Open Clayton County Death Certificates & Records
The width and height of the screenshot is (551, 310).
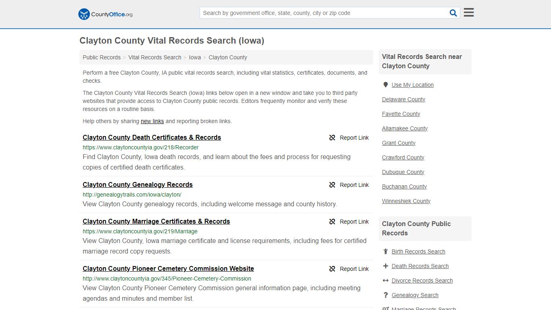(152, 137)
